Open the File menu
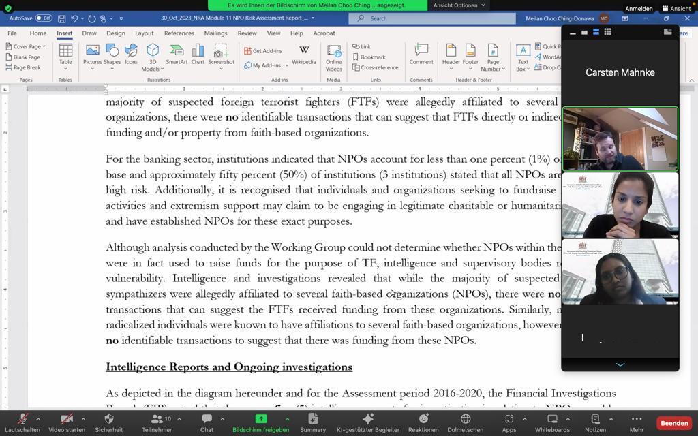Screen dimensions: 698x436 point(12,33)
